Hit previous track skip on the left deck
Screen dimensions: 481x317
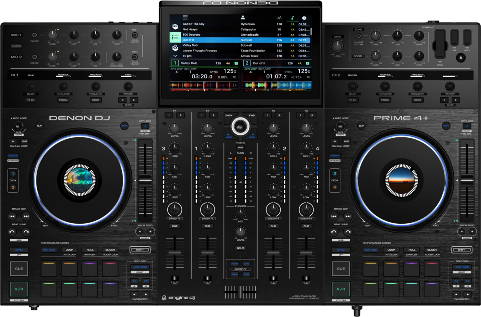click(12, 216)
